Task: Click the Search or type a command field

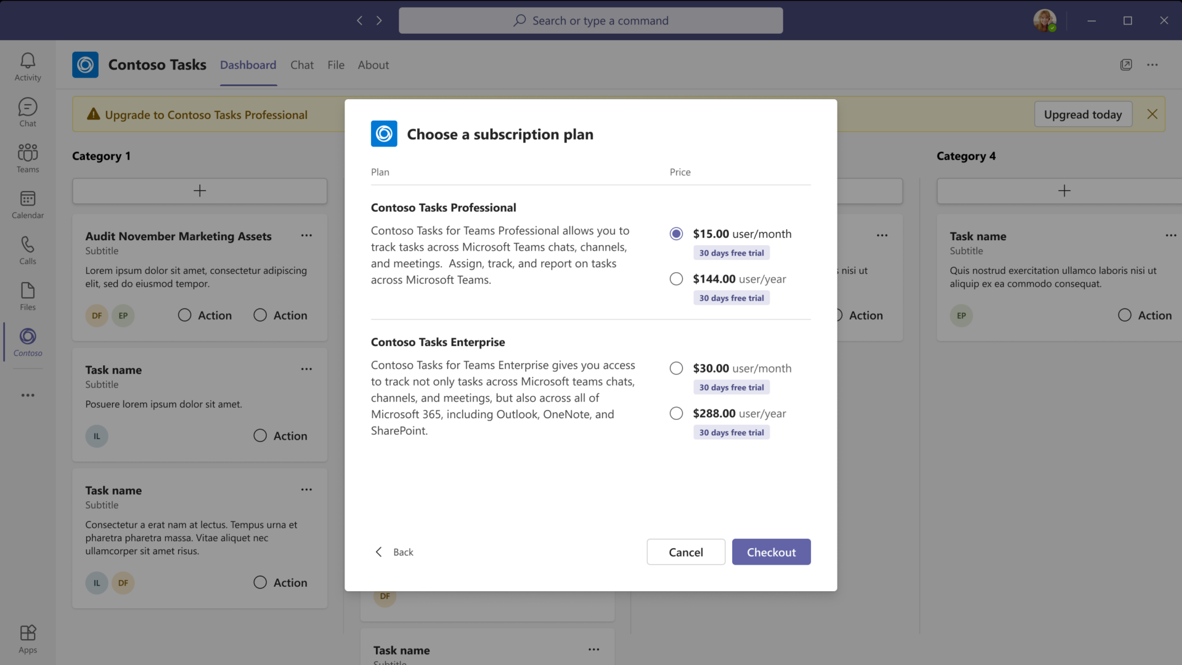Action: 590,20
